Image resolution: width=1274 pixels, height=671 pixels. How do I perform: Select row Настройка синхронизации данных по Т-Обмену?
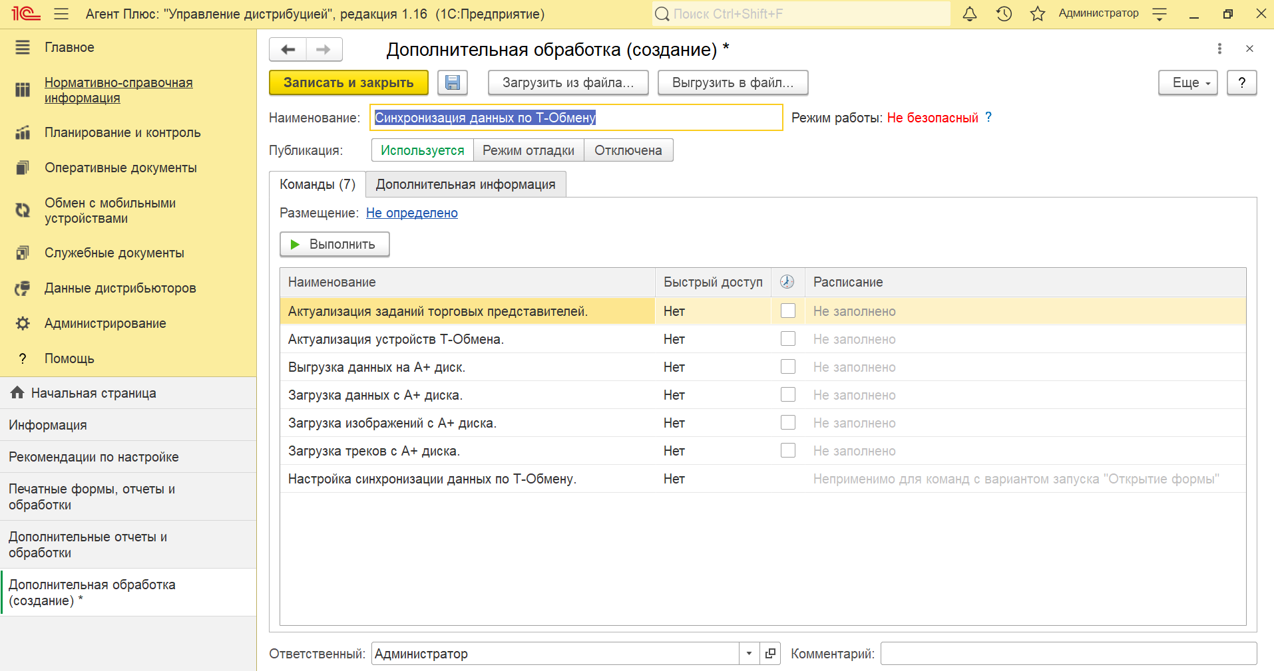pos(763,479)
